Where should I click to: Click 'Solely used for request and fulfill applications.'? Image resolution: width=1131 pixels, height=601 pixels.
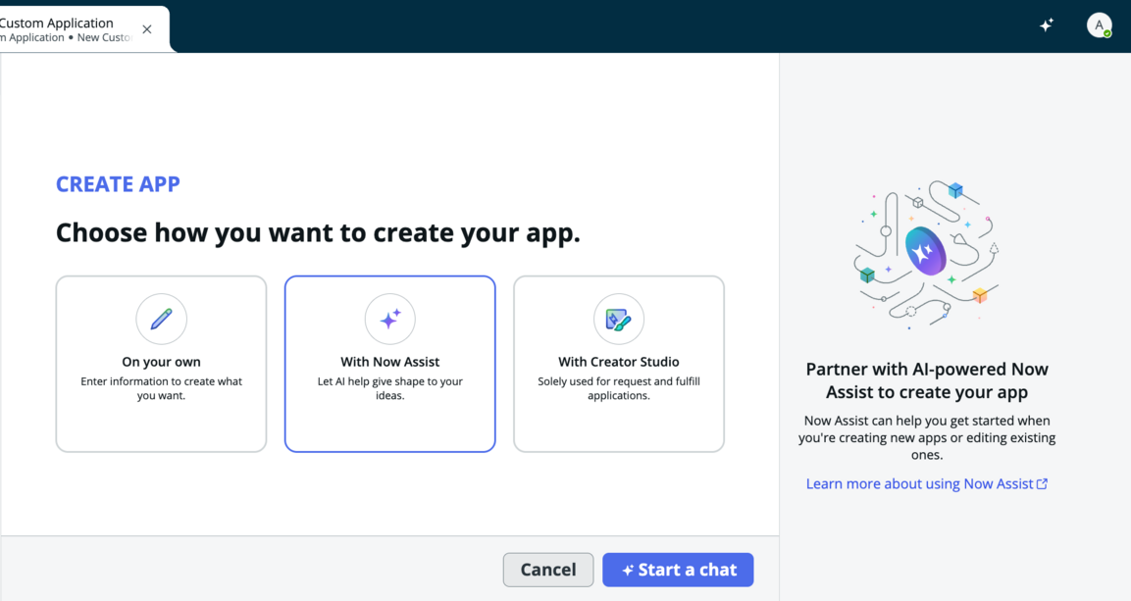pos(619,388)
